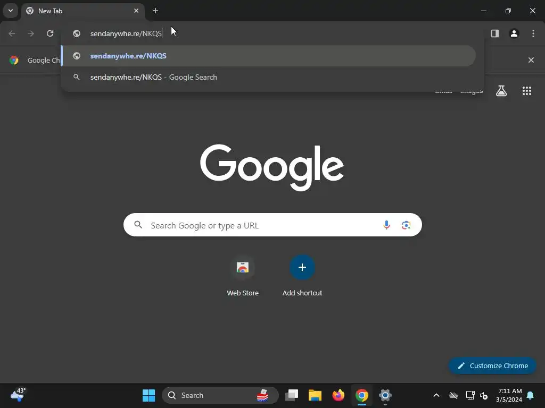The height and width of the screenshot is (408, 545).
Task: Click the OneDrive cloud tray icon
Action: [x=453, y=395]
